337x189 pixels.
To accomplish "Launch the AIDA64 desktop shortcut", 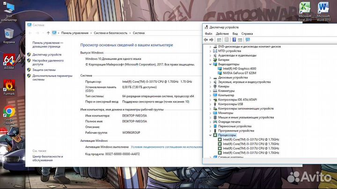I will [9, 61].
